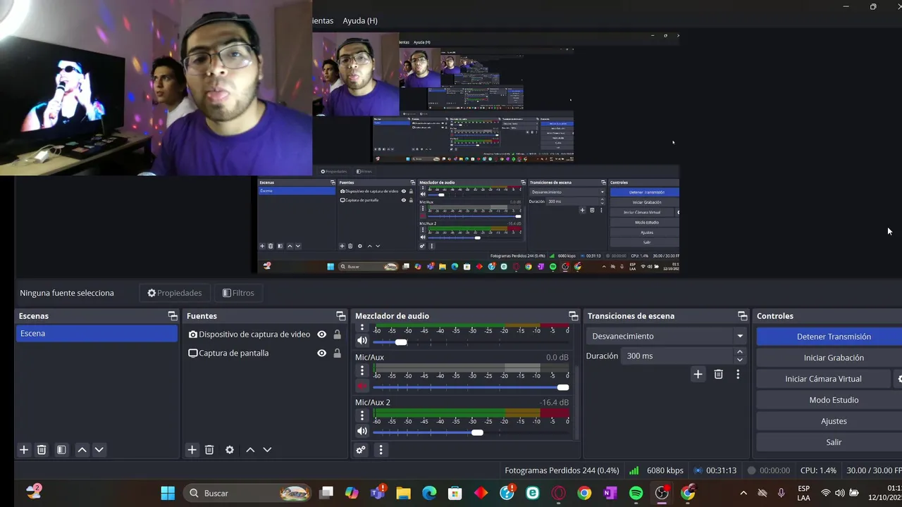The image size is (902, 507).
Task: Click Iniciar Cámara Virtual button
Action: pos(823,379)
